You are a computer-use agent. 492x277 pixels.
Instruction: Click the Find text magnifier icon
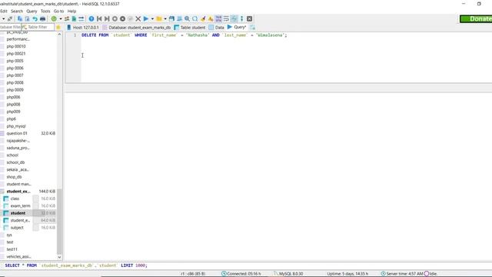187,18
